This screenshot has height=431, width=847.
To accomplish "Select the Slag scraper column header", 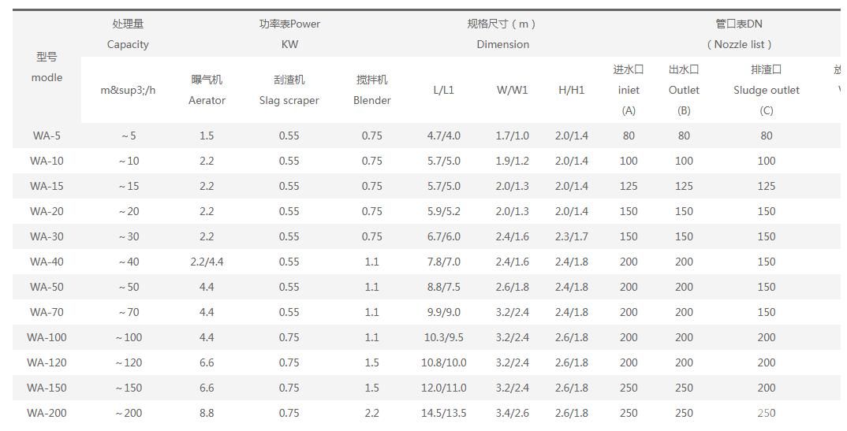I will coord(289,90).
